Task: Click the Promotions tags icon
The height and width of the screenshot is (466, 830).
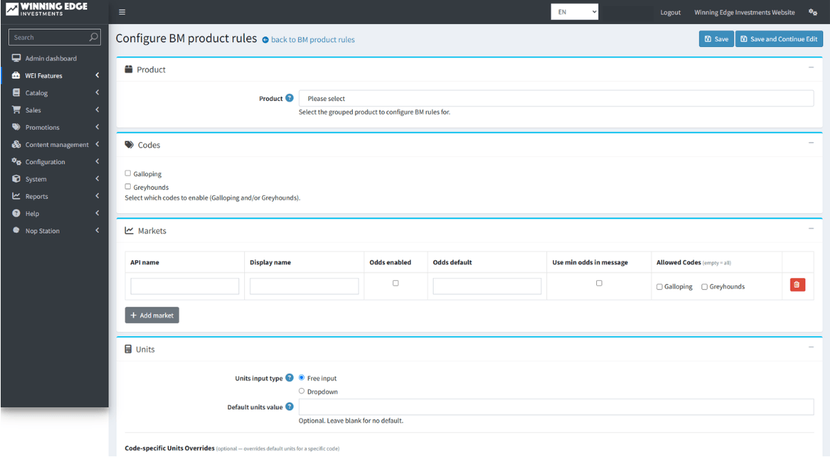Action: pos(17,127)
